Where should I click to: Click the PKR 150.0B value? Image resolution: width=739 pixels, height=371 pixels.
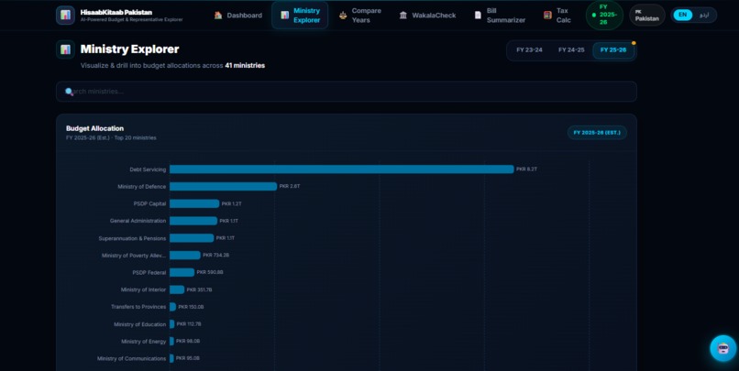[x=191, y=307]
